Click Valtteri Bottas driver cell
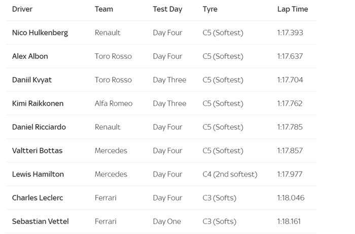The width and height of the screenshot is (355, 234). 38,151
